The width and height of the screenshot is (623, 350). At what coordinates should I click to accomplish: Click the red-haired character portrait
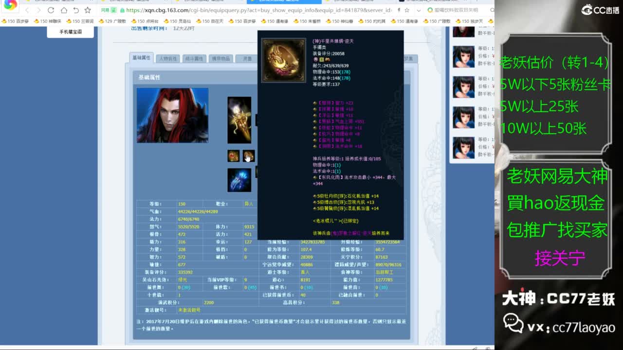click(172, 115)
